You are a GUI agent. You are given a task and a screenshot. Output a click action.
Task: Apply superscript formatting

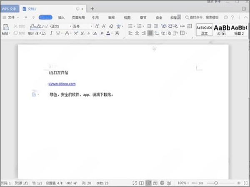pyautogui.click(x=76, y=33)
